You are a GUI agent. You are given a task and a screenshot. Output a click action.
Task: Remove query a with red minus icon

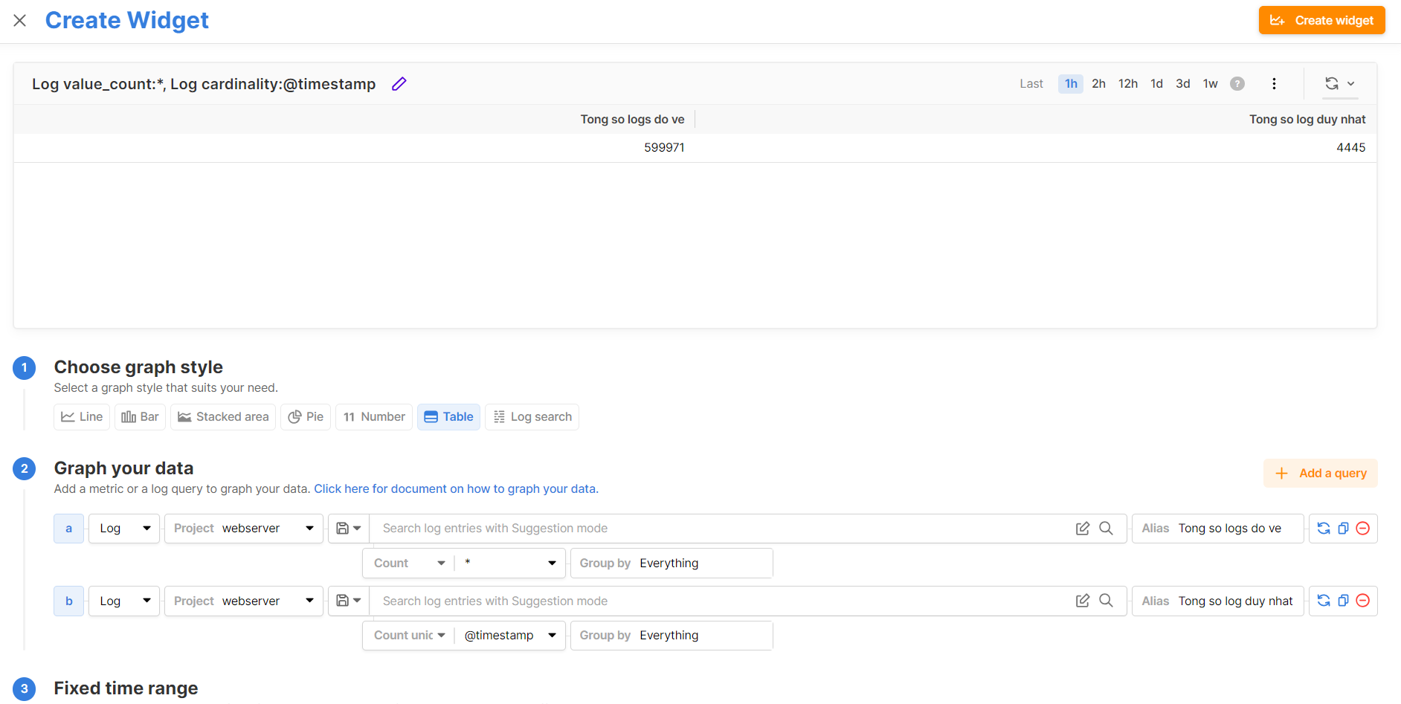(1363, 529)
